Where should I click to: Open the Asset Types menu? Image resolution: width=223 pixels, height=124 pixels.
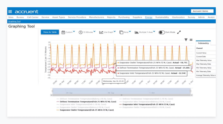58,17
